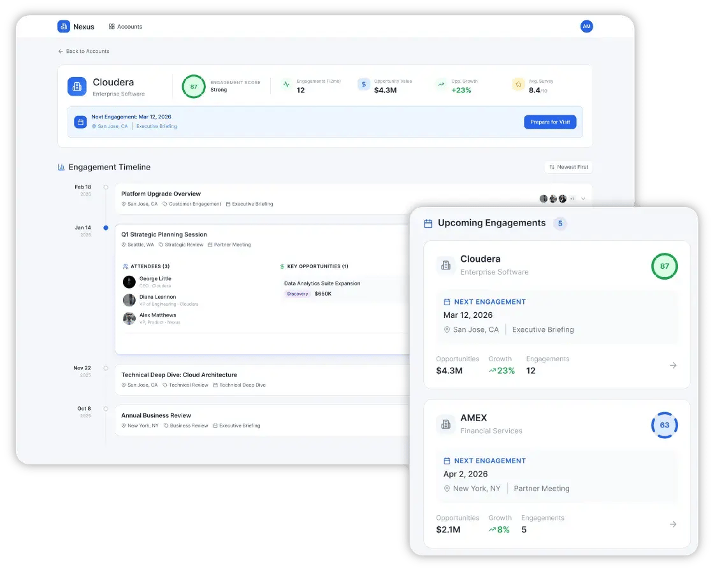Open AMEX card with its arrow icon
715x572 pixels.
click(x=673, y=524)
